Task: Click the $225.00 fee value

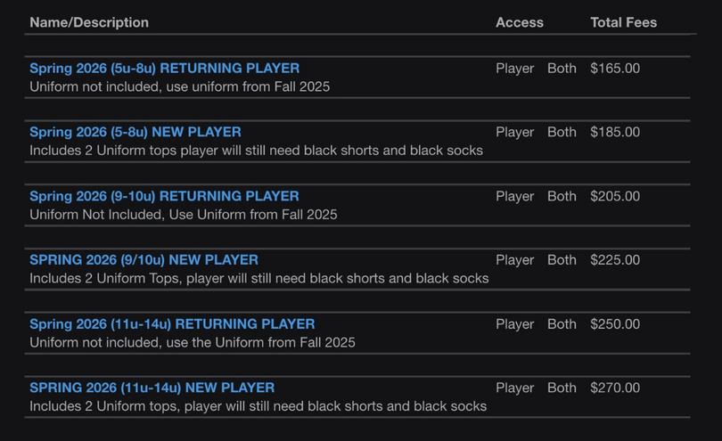Action: coord(614,260)
